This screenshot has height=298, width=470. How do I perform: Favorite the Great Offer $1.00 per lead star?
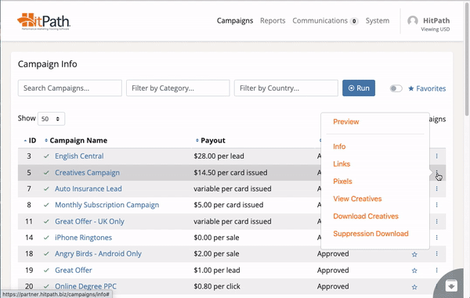point(414,271)
